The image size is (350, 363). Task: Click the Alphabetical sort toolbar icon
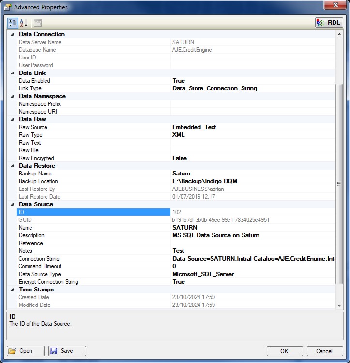click(23, 23)
